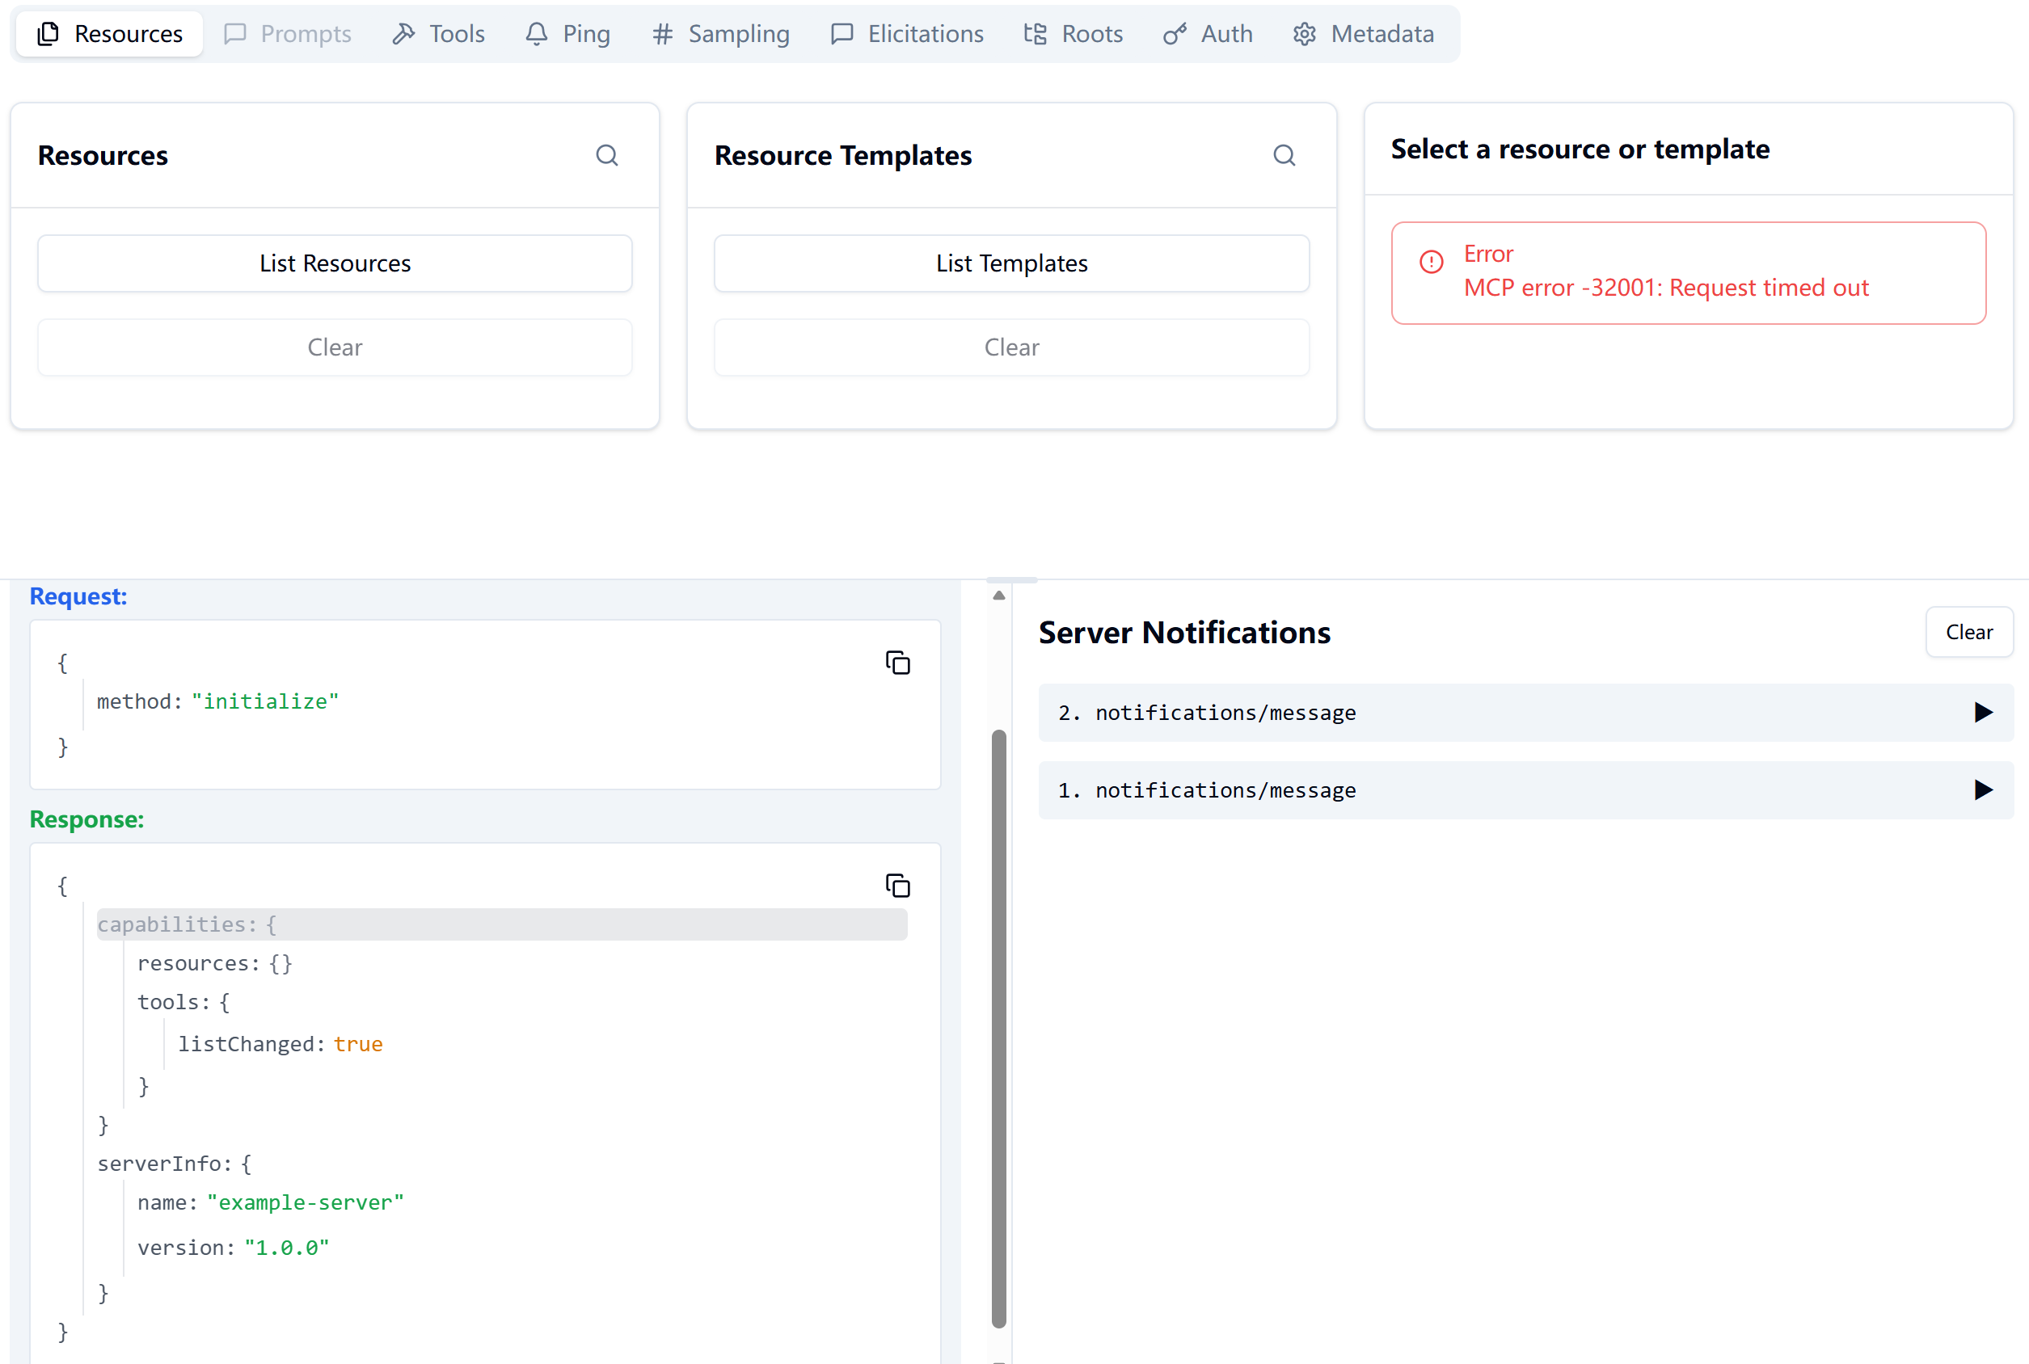Open the Tools tab
The image size is (2029, 1364).
pos(438,34)
